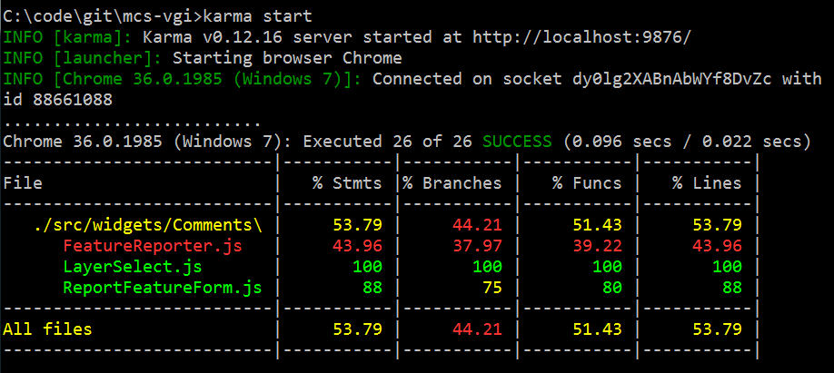
Task: Click the 37.97 branches value for FeatureReporter.js
Action: click(x=477, y=245)
